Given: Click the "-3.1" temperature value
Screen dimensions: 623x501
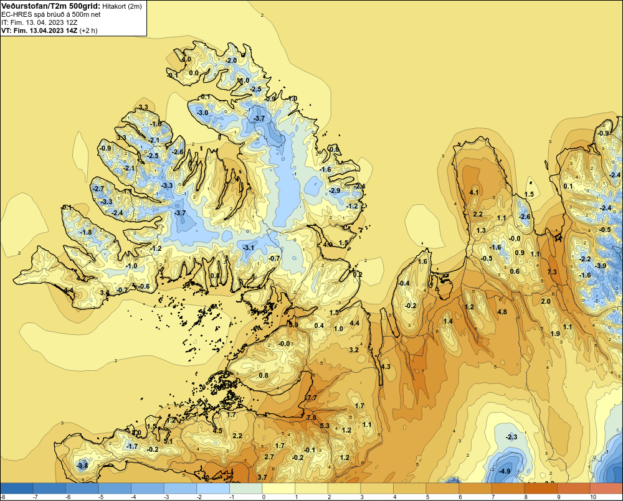Looking at the screenshot, I should click(249, 248).
